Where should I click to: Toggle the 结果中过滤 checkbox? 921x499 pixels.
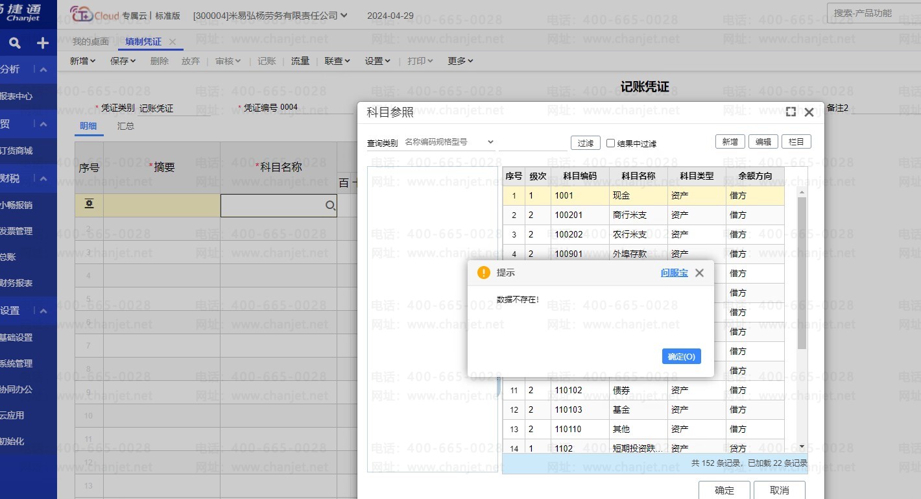point(610,143)
